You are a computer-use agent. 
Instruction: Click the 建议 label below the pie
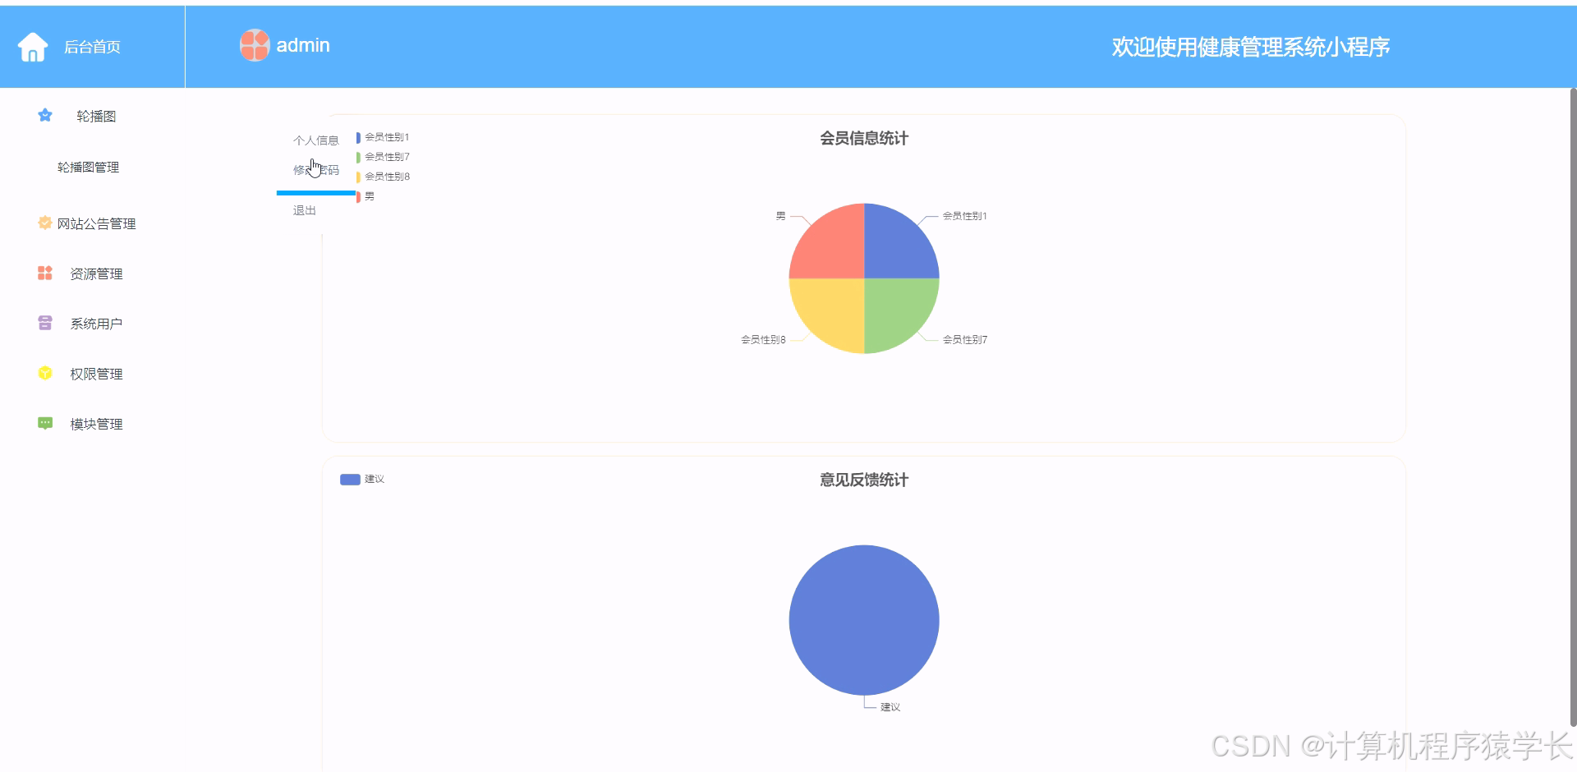coord(890,707)
